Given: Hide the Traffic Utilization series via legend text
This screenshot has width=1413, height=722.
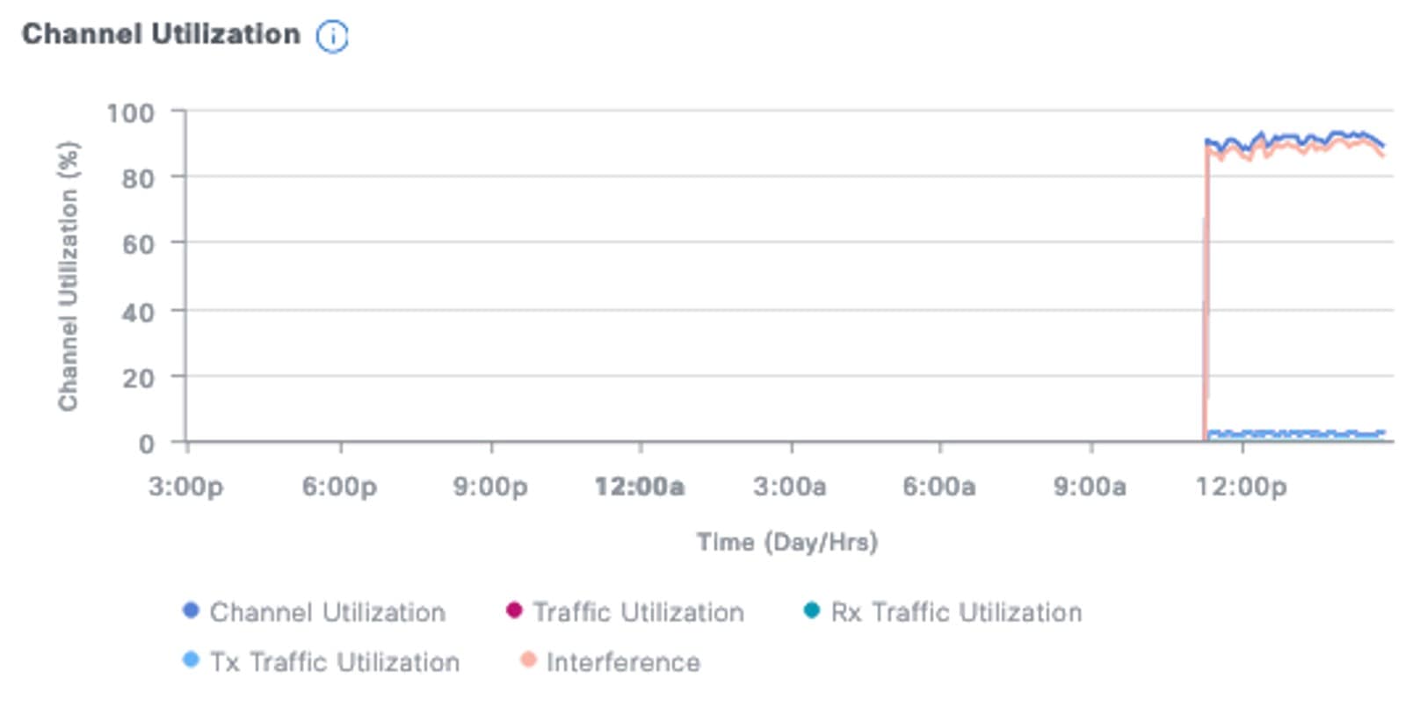Looking at the screenshot, I should click(638, 612).
